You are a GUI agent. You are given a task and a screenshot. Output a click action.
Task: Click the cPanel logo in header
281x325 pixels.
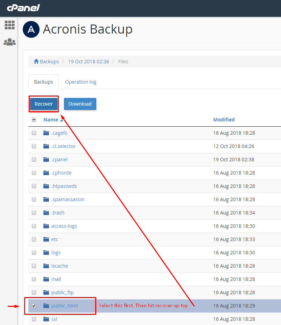click(x=23, y=8)
